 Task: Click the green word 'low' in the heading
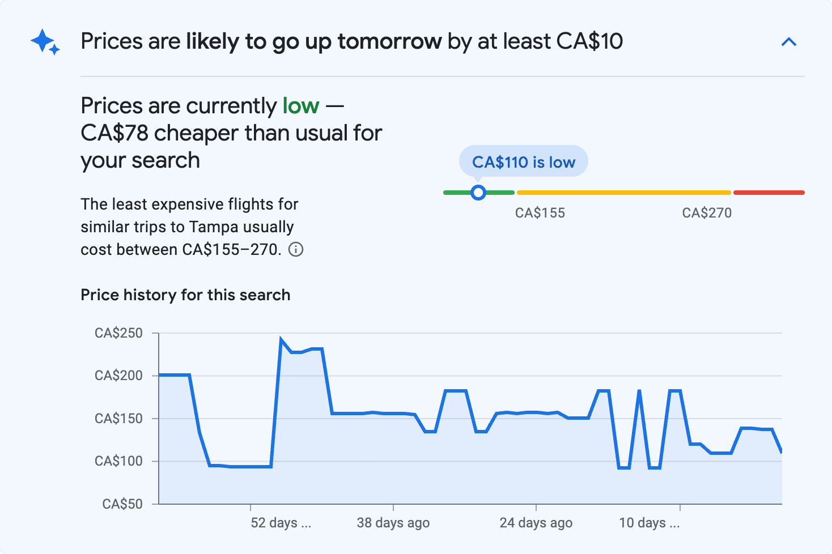(301, 106)
